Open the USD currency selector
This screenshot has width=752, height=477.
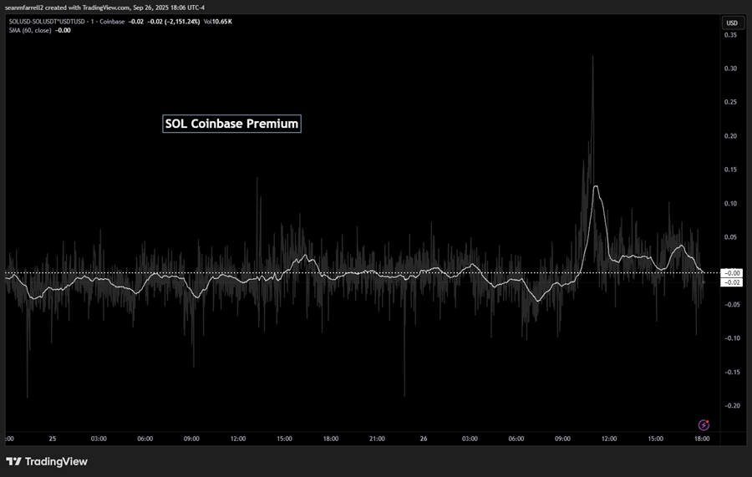pyautogui.click(x=731, y=23)
